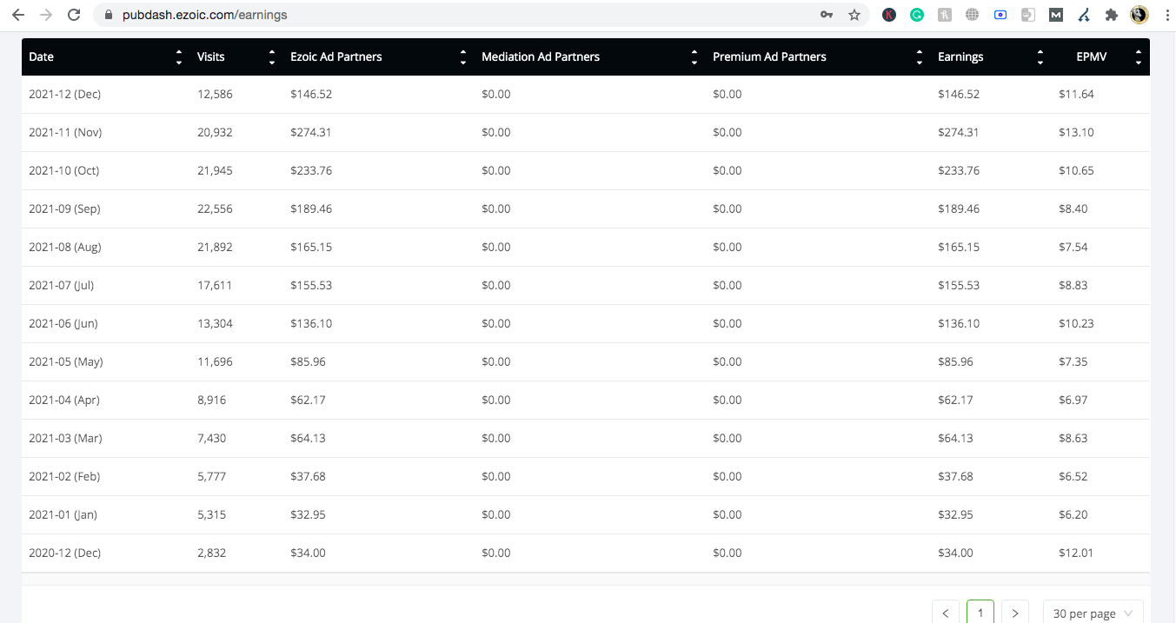This screenshot has width=1176, height=623.
Task: Click the 2021-06 (Jun) date cell
Action: click(x=63, y=323)
